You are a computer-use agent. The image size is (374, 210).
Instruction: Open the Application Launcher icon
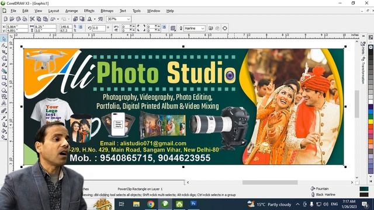coord(89,19)
